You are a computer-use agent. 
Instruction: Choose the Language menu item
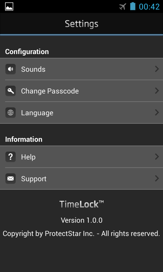click(x=81, y=113)
